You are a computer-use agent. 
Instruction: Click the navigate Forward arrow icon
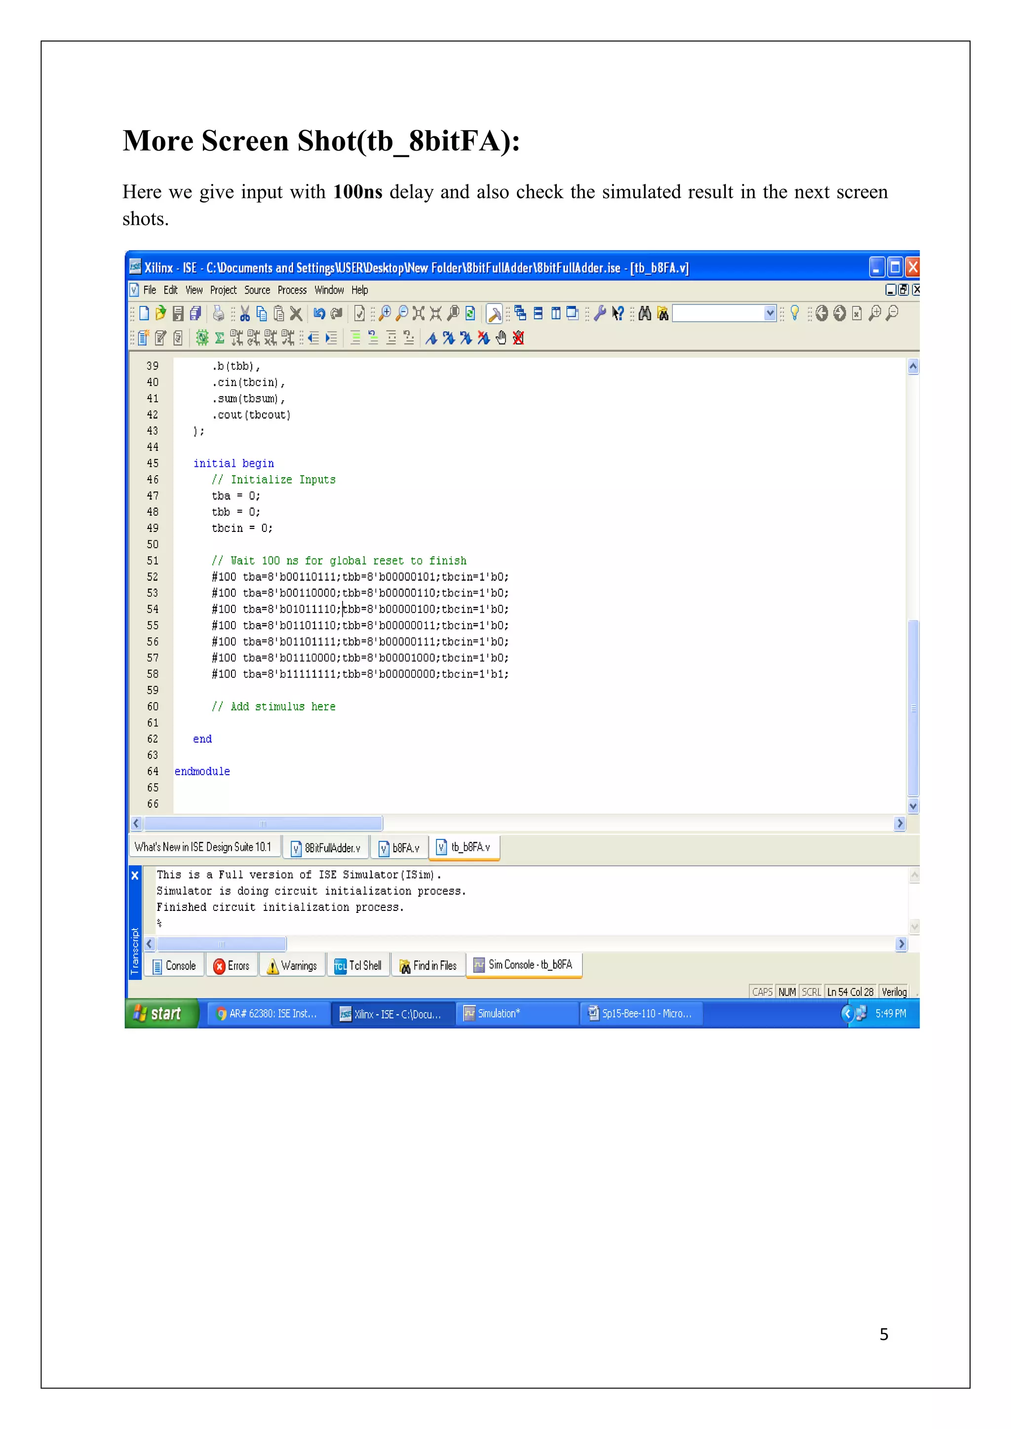pos(839,313)
